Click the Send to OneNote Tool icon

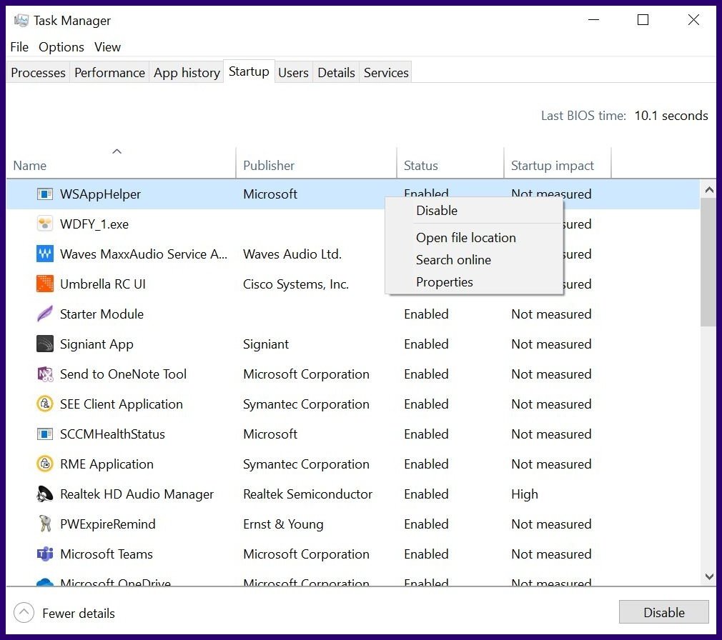click(x=44, y=374)
